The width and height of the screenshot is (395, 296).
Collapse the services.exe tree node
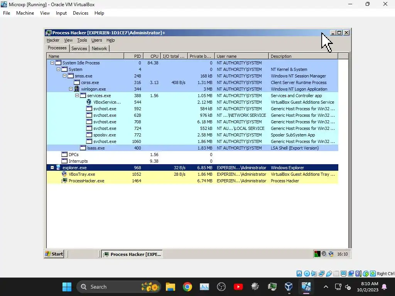[77, 96]
